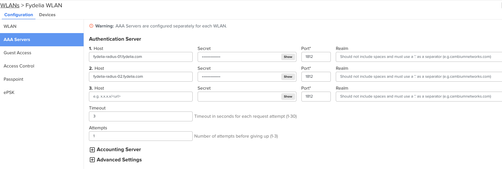Expand the Advanced Settings section
This screenshot has height=169, width=502.
pyautogui.click(x=93, y=160)
